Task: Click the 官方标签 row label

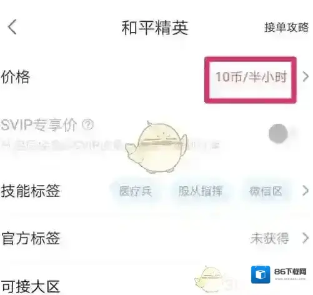Action: click(31, 238)
